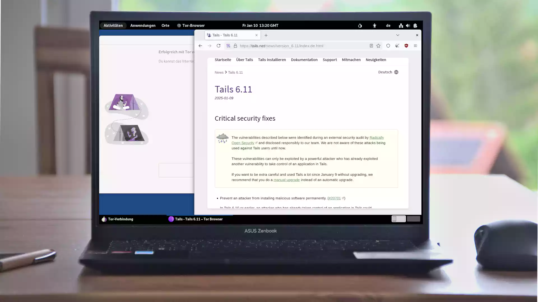Click the padlock site security icon
The image size is (538, 302).
click(235, 46)
